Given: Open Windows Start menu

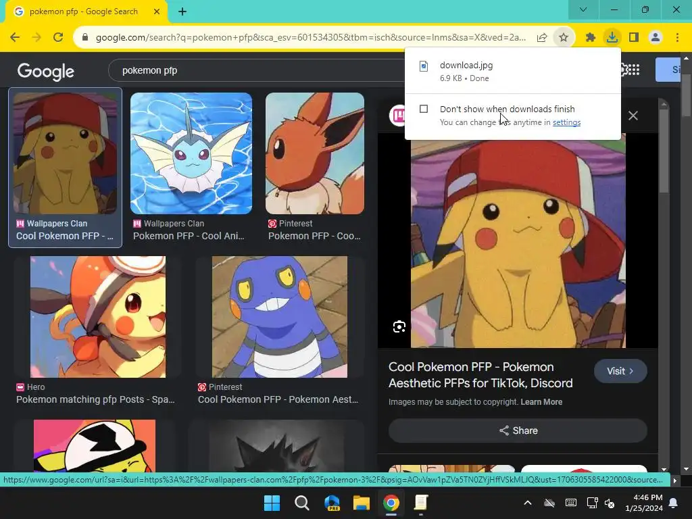Looking at the screenshot, I should [x=272, y=503].
